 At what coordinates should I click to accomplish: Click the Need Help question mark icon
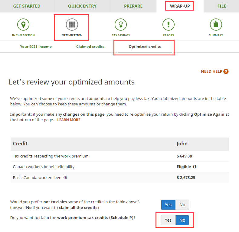click(226, 71)
